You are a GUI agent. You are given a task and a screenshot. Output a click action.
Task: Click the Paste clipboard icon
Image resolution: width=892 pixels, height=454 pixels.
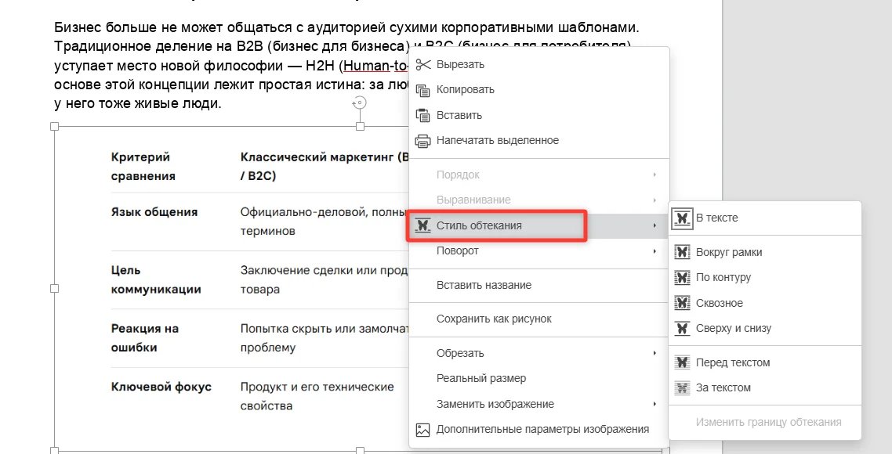point(422,115)
